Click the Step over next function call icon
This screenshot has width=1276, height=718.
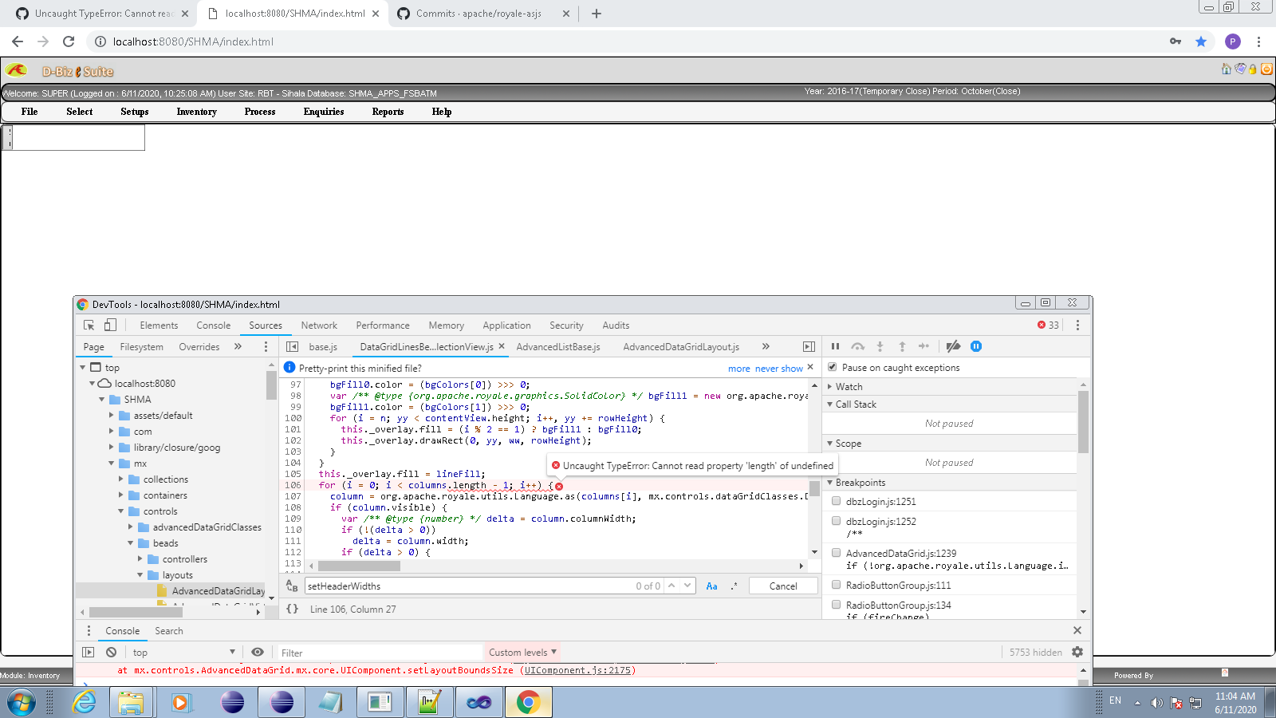click(x=858, y=346)
